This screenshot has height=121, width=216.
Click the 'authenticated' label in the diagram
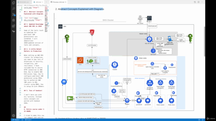tap(67, 59)
